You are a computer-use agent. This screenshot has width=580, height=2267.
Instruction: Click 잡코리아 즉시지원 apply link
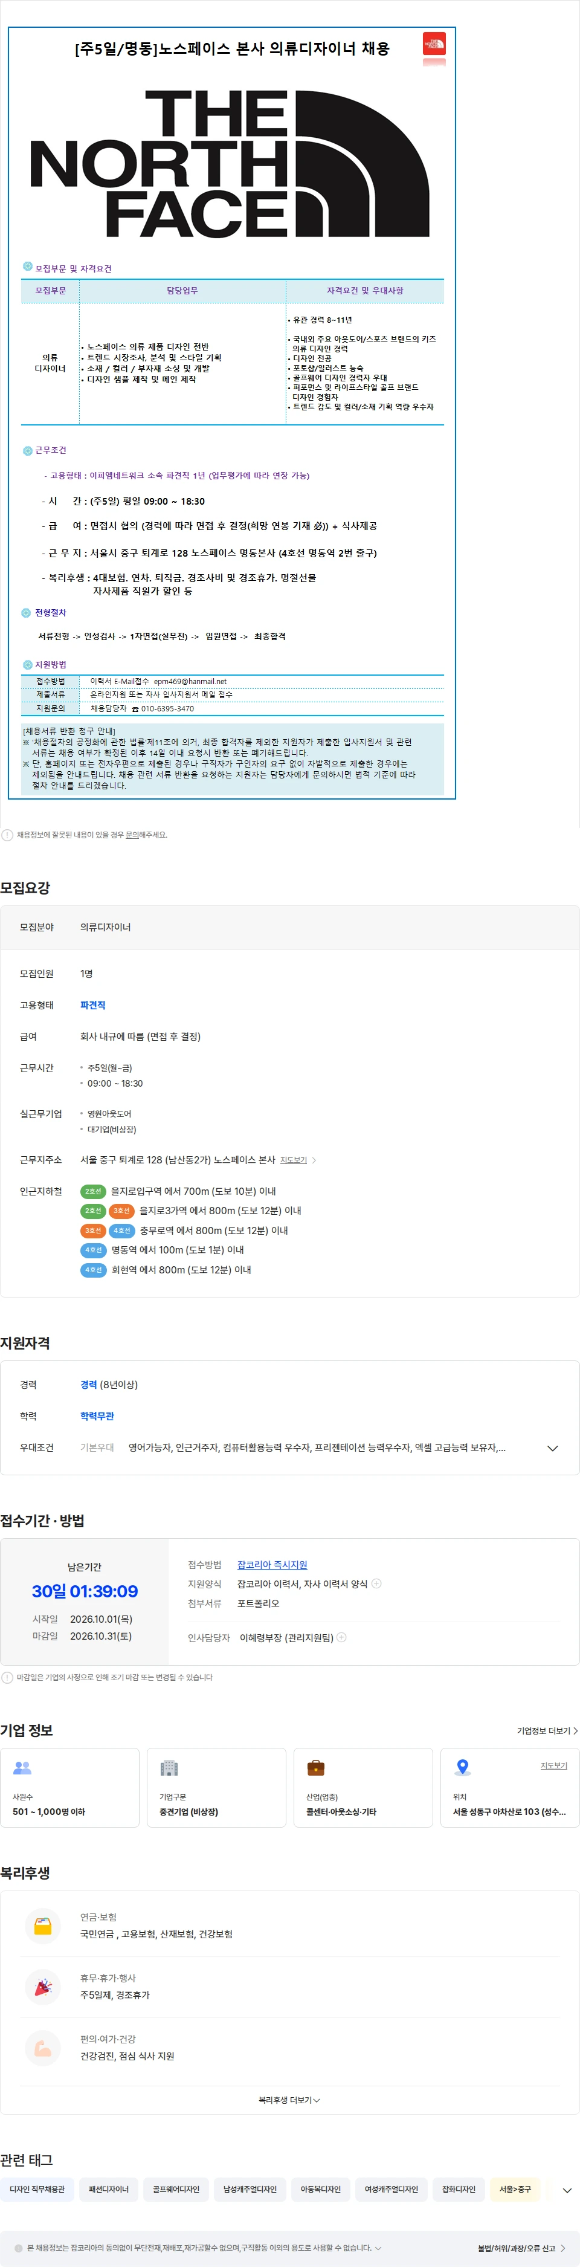click(x=272, y=1565)
